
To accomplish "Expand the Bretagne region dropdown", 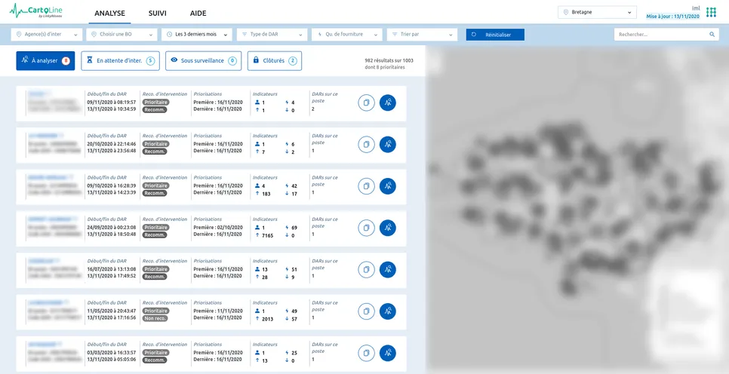I will 597,13.
